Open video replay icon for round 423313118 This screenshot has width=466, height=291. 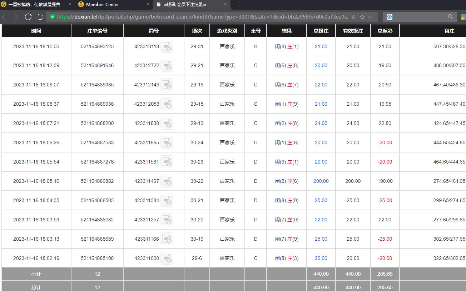(x=167, y=46)
